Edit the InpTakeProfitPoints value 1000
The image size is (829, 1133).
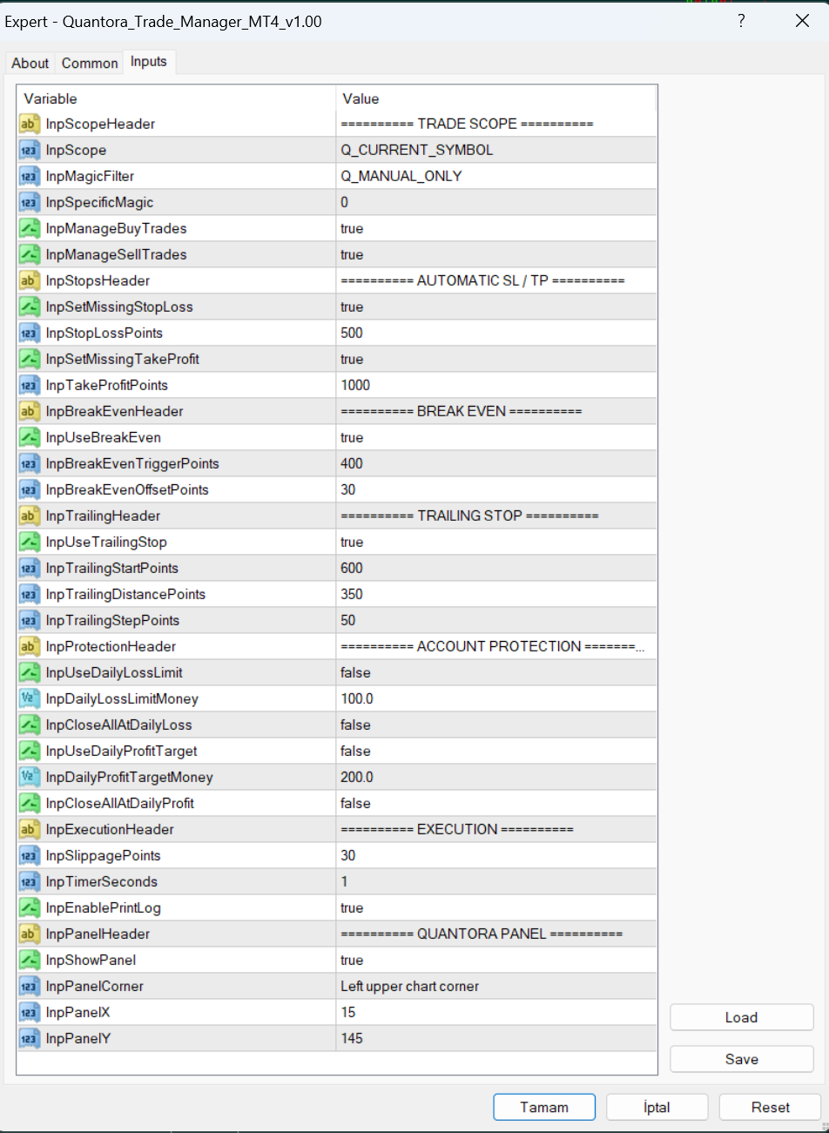(x=355, y=385)
